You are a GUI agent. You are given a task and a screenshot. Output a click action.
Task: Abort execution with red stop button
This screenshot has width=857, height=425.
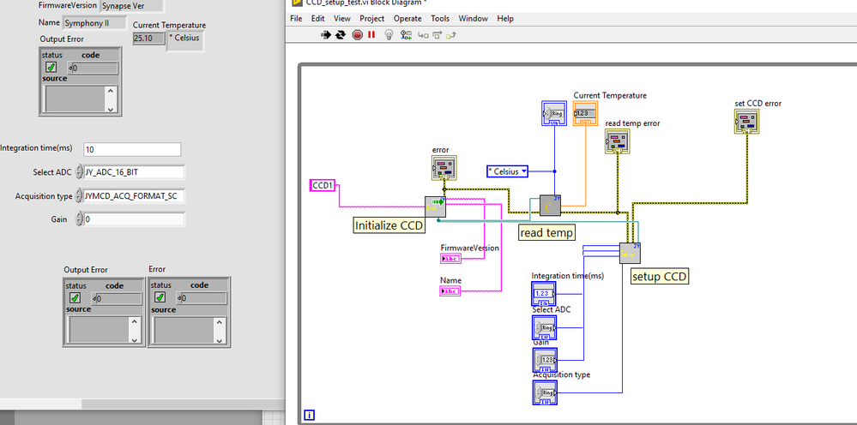pos(358,34)
